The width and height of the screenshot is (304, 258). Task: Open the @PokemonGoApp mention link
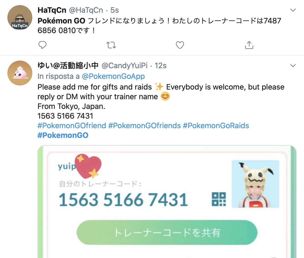click(113, 76)
